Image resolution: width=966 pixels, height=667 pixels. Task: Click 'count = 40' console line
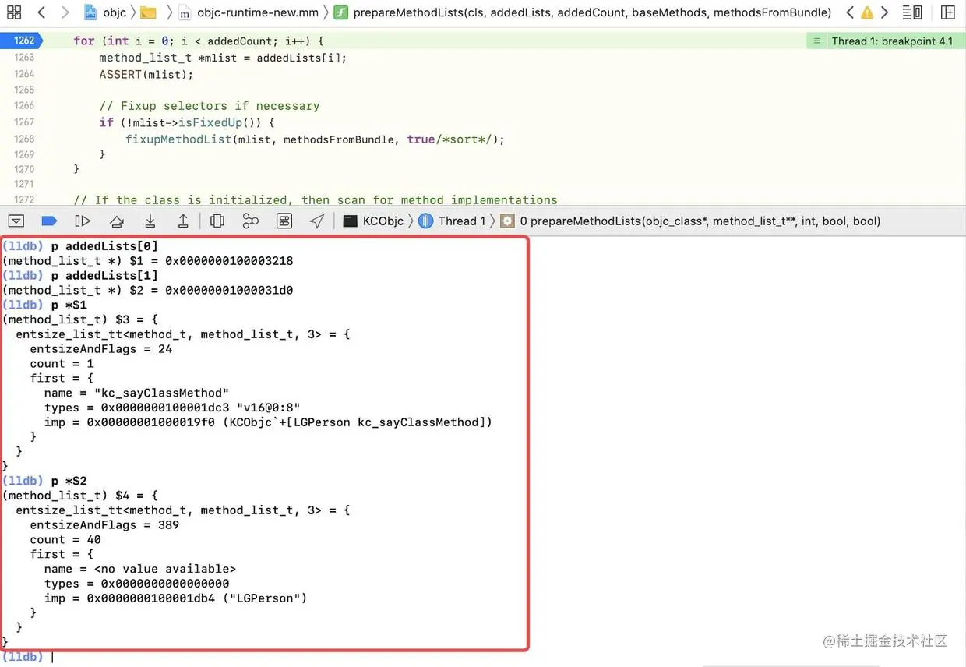point(65,540)
